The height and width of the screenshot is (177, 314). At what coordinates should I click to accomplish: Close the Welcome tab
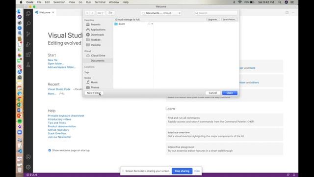pos(53,12)
